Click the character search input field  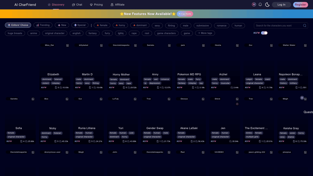[x=278, y=26]
